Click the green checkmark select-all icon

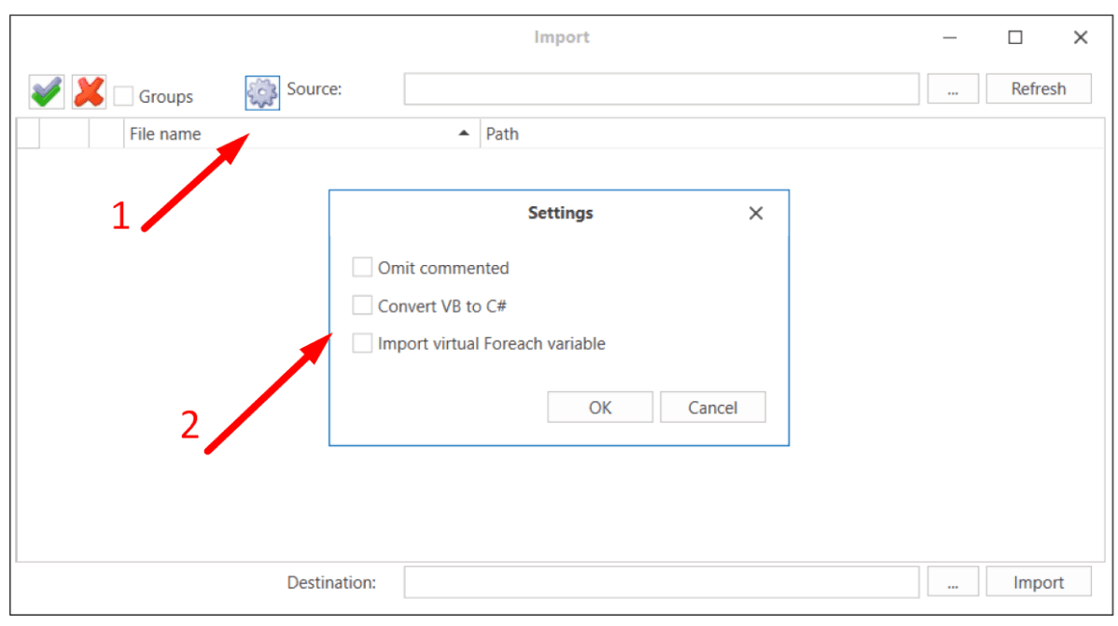point(47,92)
